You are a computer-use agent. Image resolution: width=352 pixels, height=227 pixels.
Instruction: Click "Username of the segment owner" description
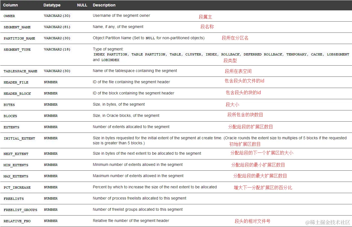coord(121,16)
